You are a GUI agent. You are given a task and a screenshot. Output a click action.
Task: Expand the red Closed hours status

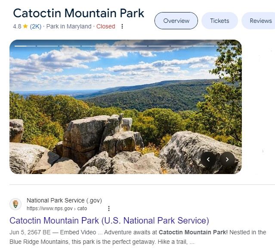coord(106,26)
